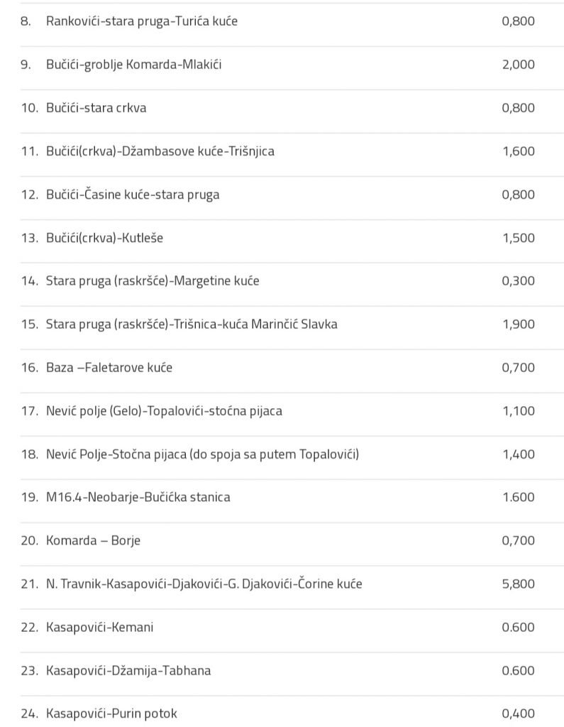Viewport: 564px width, 727px height.
Task: Click the "Komarda – Borje" entry
Action: [x=93, y=541]
